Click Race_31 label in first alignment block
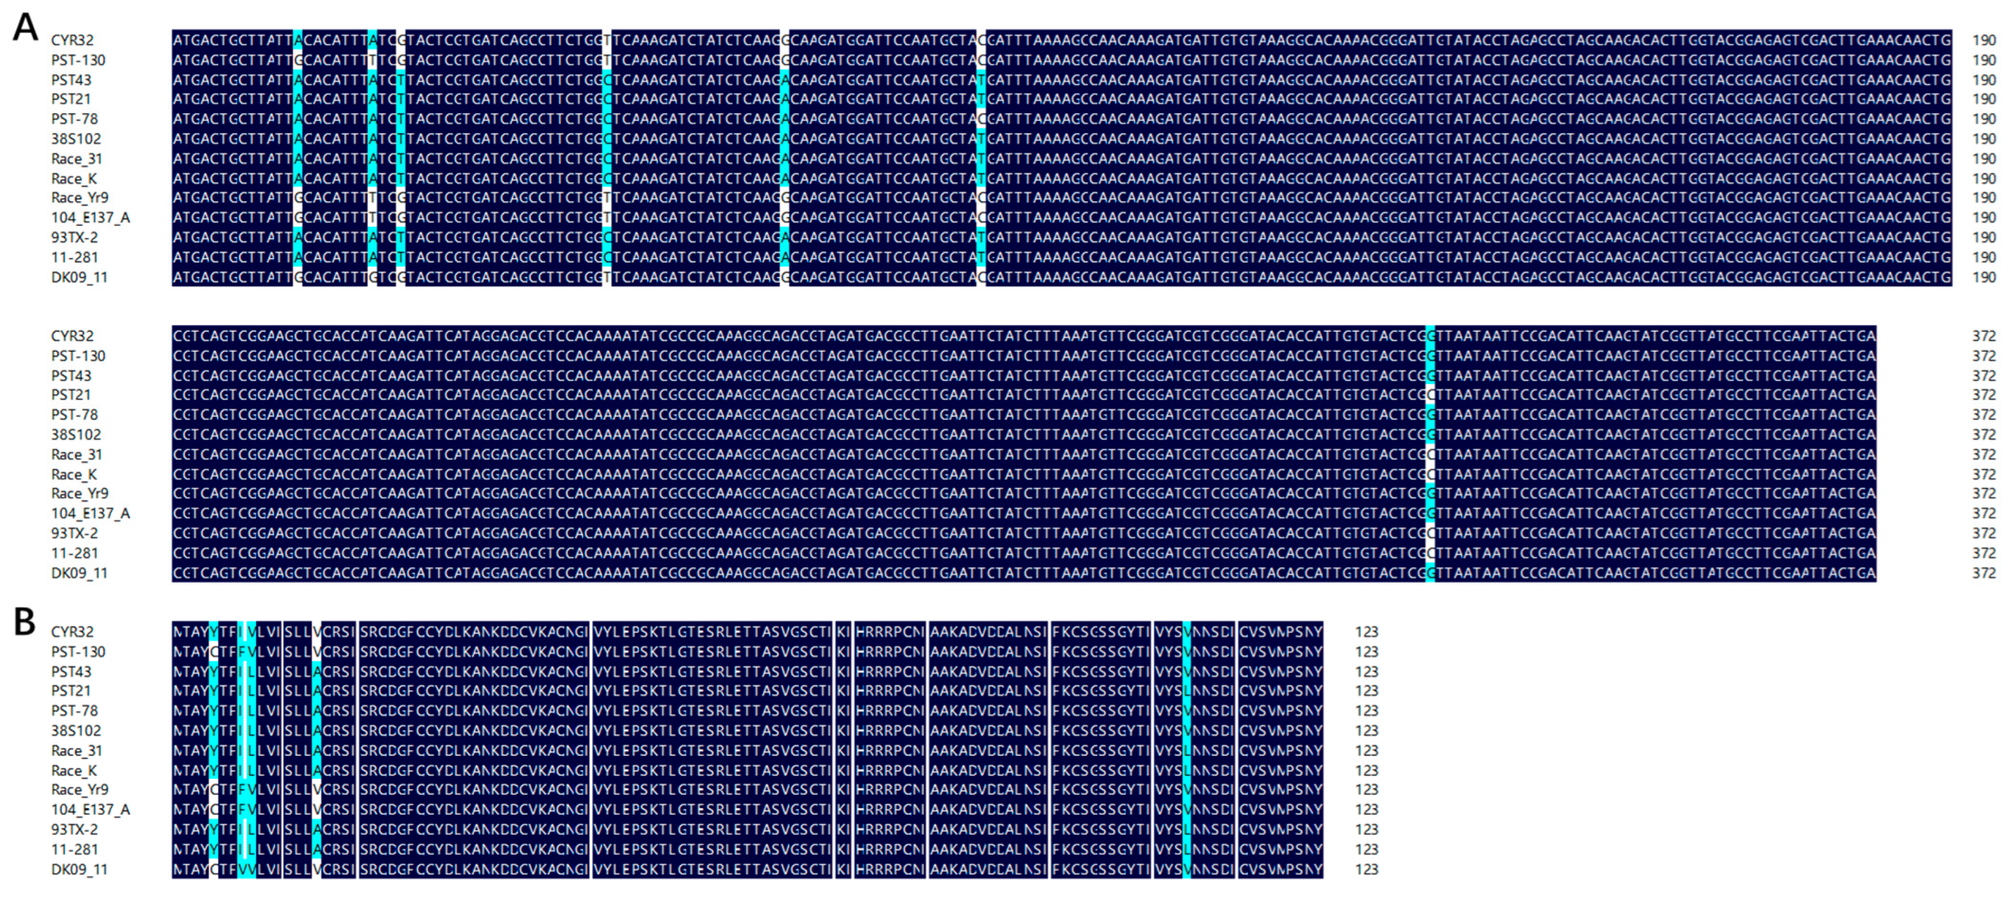 pyautogui.click(x=76, y=159)
